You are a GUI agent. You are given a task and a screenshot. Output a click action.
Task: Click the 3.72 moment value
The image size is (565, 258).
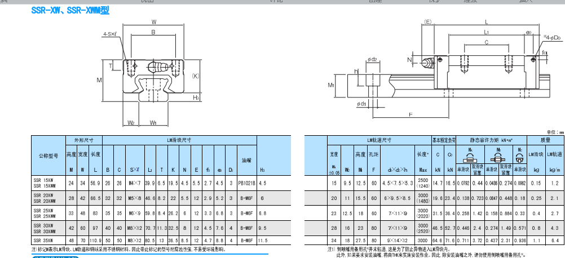[x=478, y=240]
